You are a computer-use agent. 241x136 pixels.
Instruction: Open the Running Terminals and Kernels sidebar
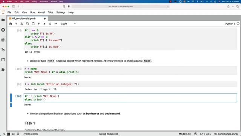[3, 30]
